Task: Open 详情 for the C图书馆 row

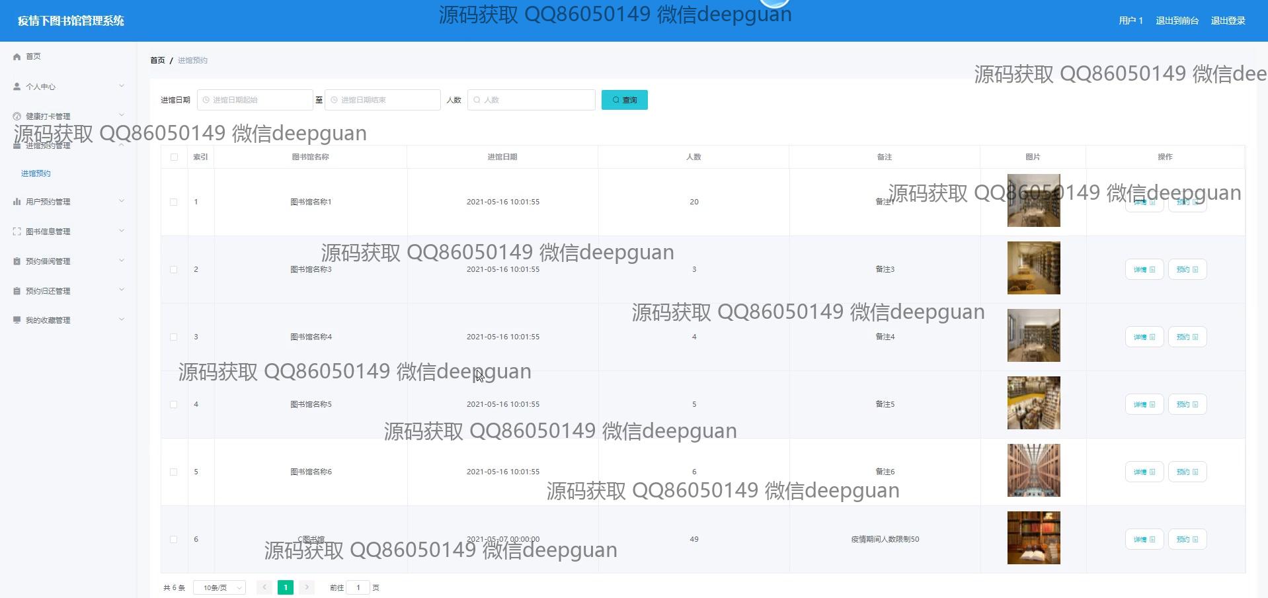Action: click(1144, 539)
